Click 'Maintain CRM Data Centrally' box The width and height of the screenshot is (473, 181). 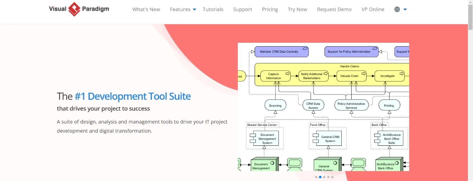pos(281,52)
